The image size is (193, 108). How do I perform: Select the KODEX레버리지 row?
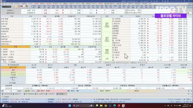(x=51, y=42)
